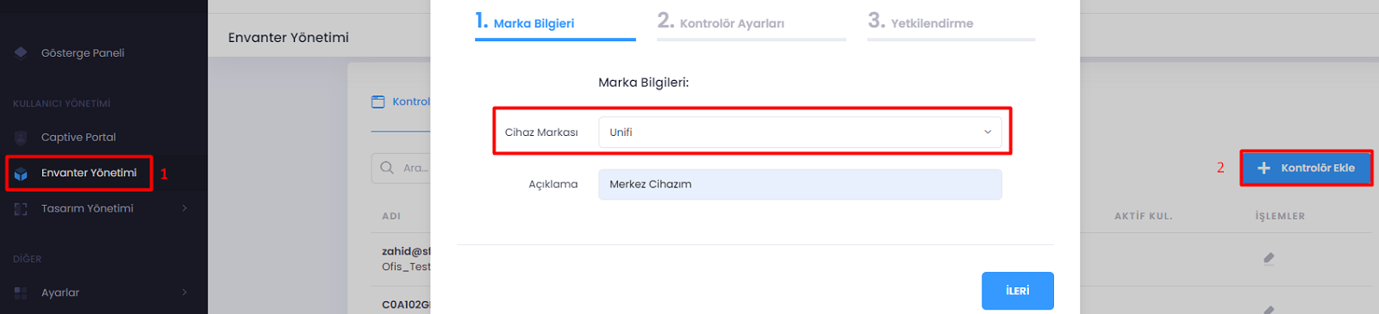Click the Captive Portal shield icon
1379x314 pixels.
[x=21, y=138]
